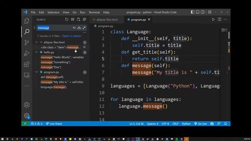The image size is (251, 141).
Task: Open Source Control view
Action: (27, 42)
